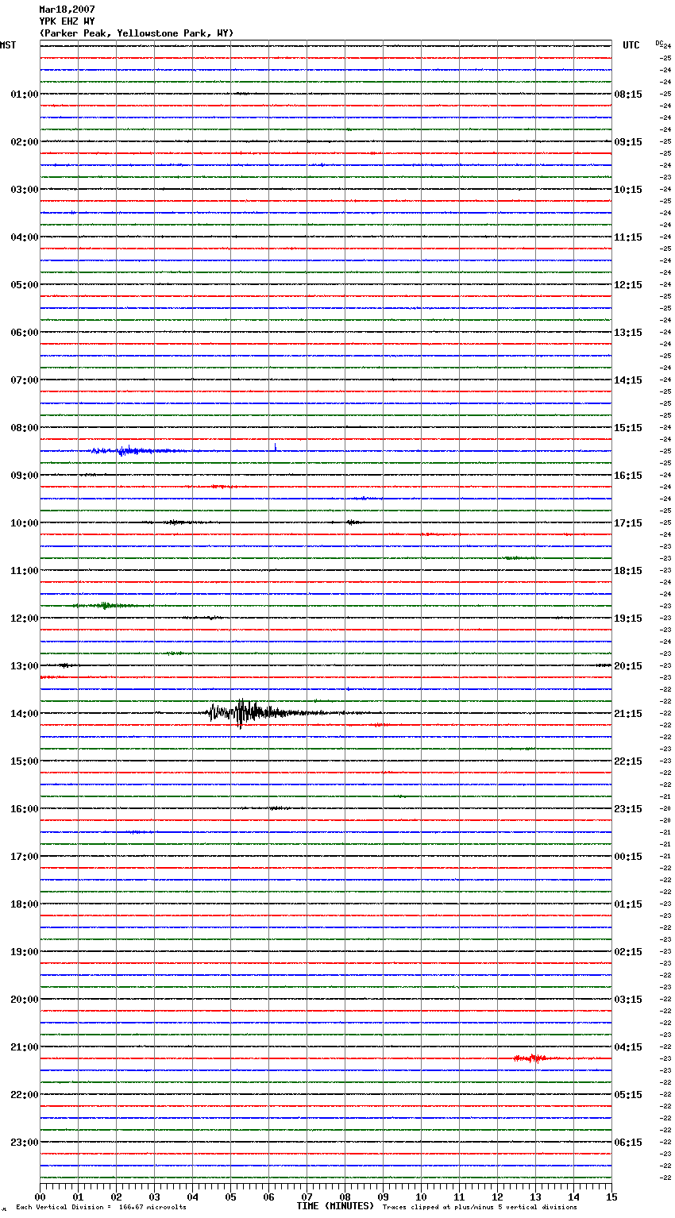
Task: Select the 05:00 MST time label
Action: click(x=25, y=285)
